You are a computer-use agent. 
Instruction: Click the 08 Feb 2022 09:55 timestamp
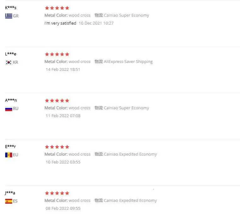[63, 208]
